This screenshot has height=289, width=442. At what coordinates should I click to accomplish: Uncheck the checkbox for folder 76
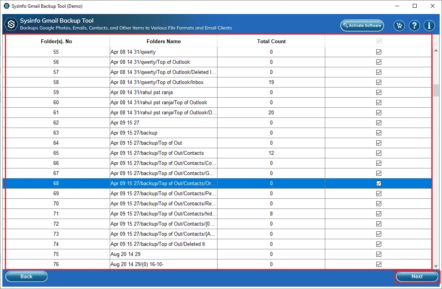coord(379,264)
